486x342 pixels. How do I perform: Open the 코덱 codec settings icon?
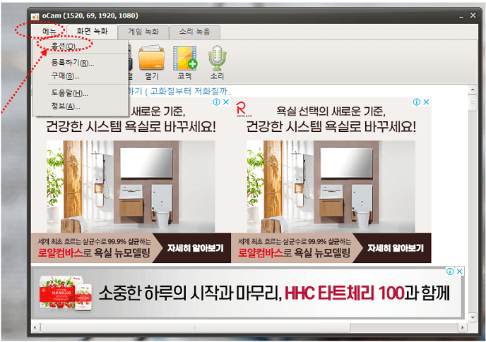pyautogui.click(x=185, y=62)
